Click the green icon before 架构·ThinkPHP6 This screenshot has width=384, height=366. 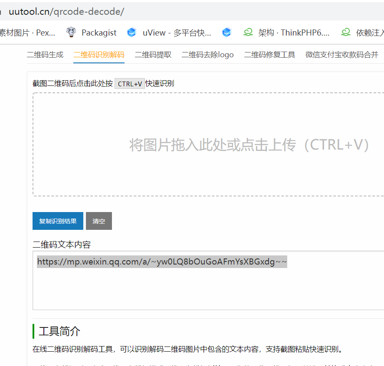[x=248, y=32]
